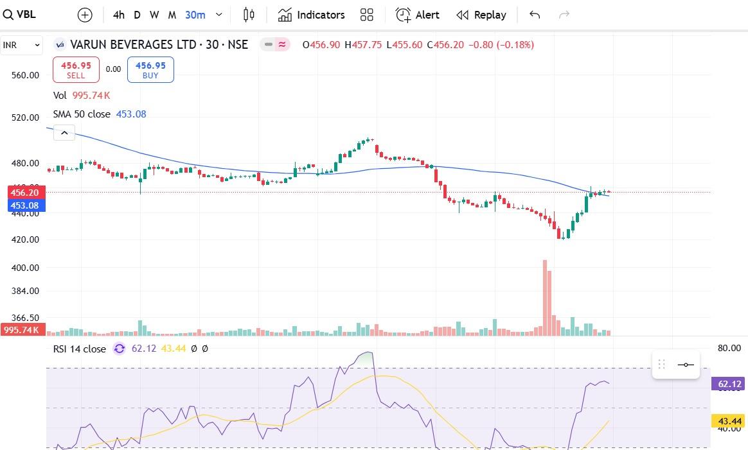This screenshot has height=450, width=748.
Task: Click the RSI refresh cycle icon
Action: pyautogui.click(x=120, y=349)
